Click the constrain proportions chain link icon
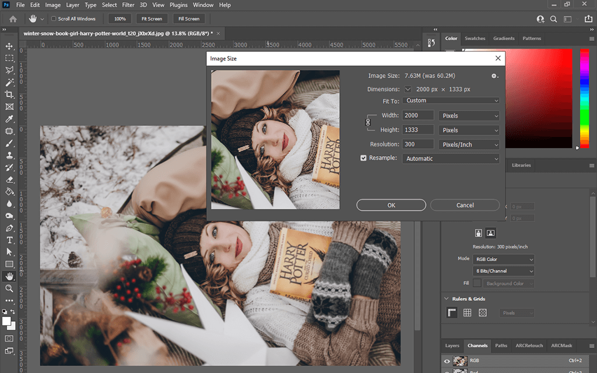 coord(368,122)
